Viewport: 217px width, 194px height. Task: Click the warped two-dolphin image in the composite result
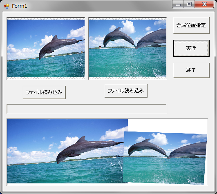coord(165,158)
